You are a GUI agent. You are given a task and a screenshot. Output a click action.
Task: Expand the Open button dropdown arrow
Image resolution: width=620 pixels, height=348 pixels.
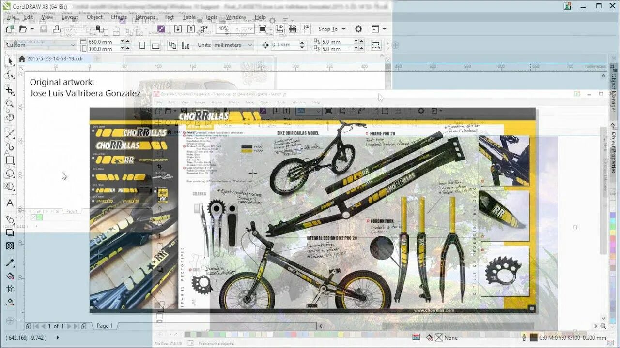31,29
